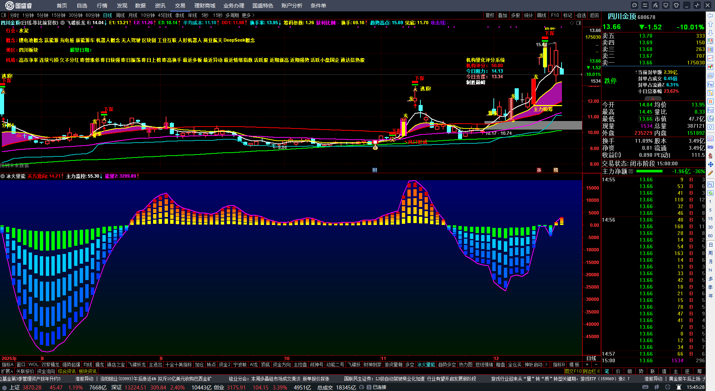The image size is (715, 391).
Task: Collapse the 侧边栏 sidebar chevron
Action: click(x=598, y=371)
